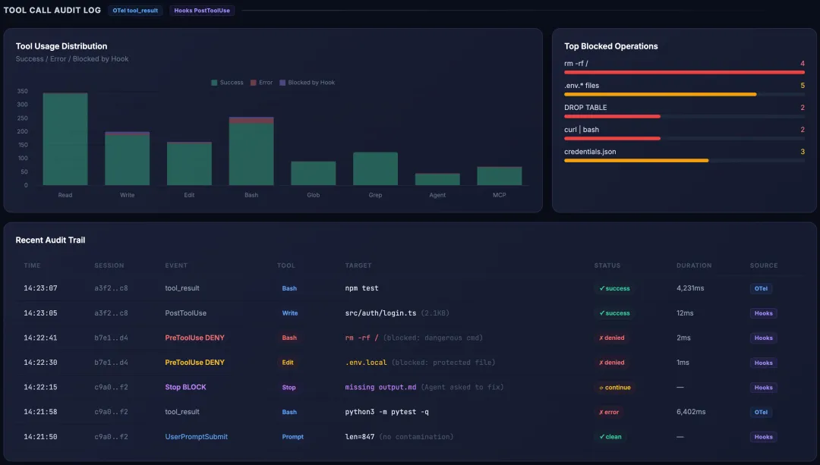
Task: Click the continue status badge
Action: [x=615, y=387]
